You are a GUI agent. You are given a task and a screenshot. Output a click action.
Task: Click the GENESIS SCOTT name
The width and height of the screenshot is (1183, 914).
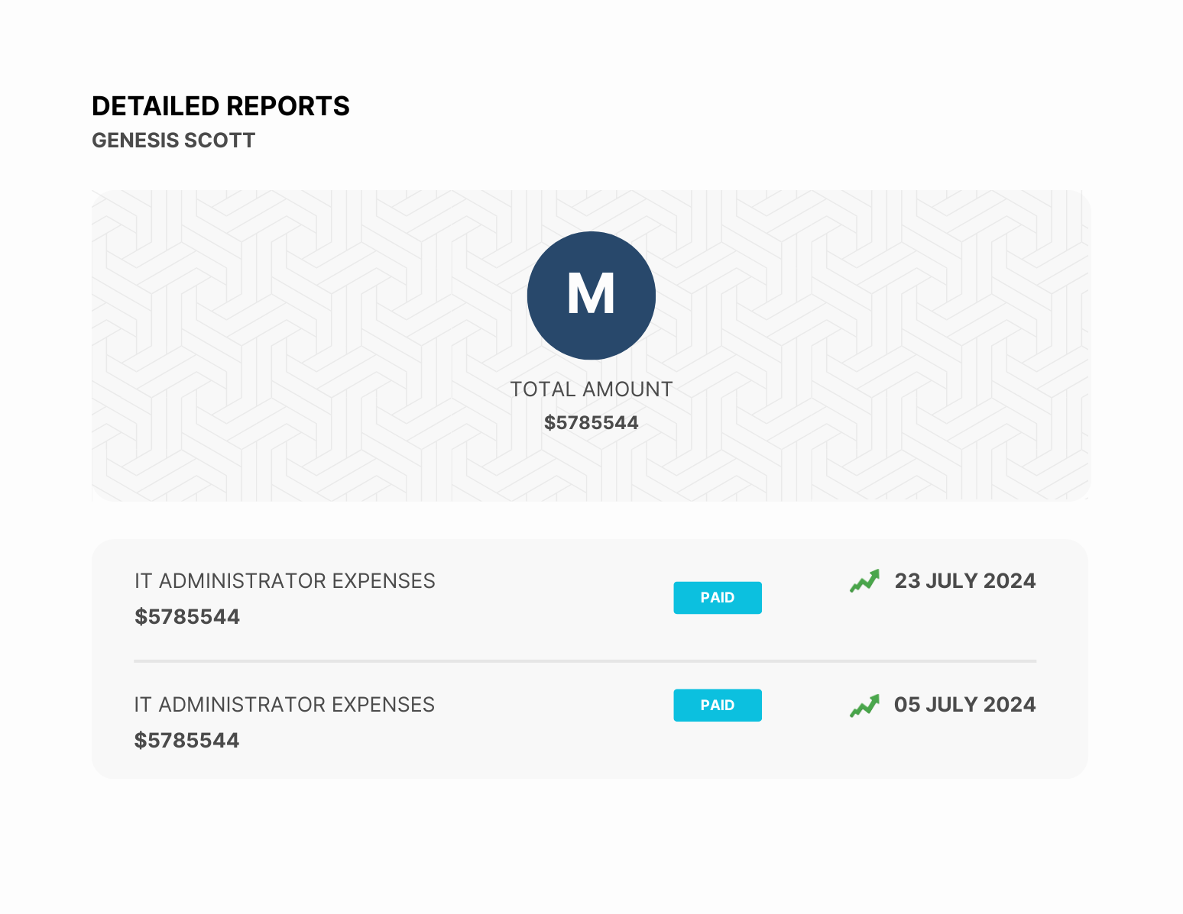(173, 140)
